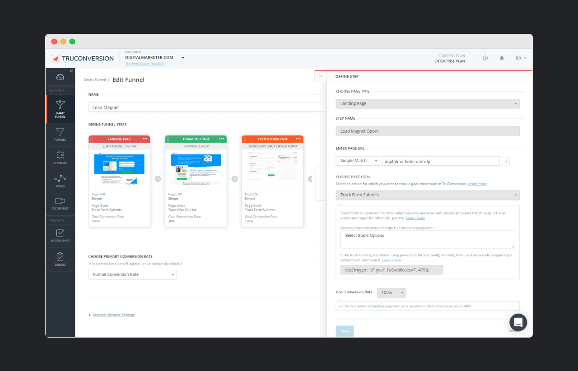The height and width of the screenshot is (371, 578).
Task: Click the Step Name field Lead Magnet Opt-In
Action: click(x=428, y=131)
